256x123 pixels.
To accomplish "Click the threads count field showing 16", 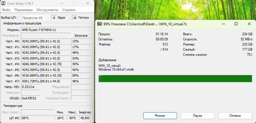I will [x=75, y=18].
